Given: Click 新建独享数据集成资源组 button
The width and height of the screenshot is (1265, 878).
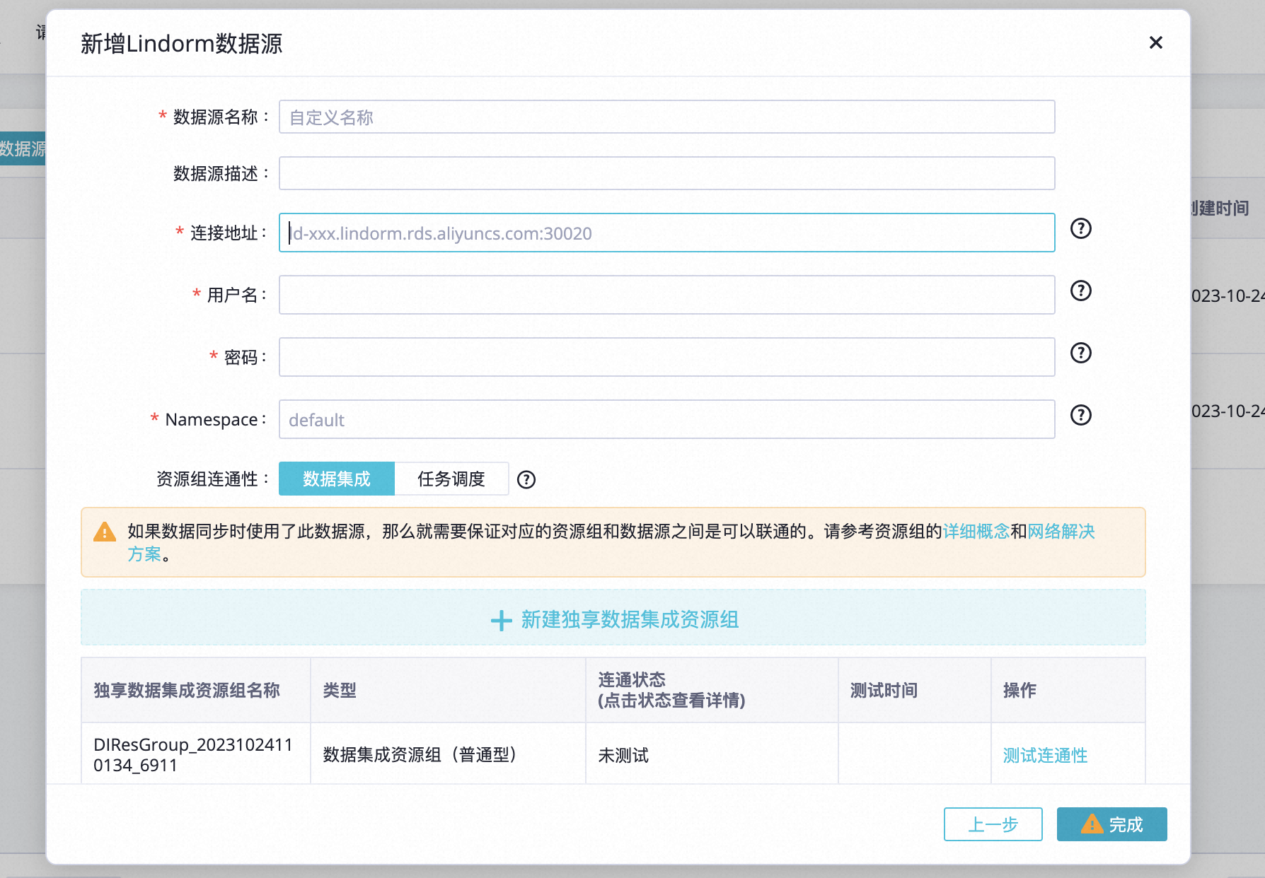Looking at the screenshot, I should pyautogui.click(x=613, y=617).
